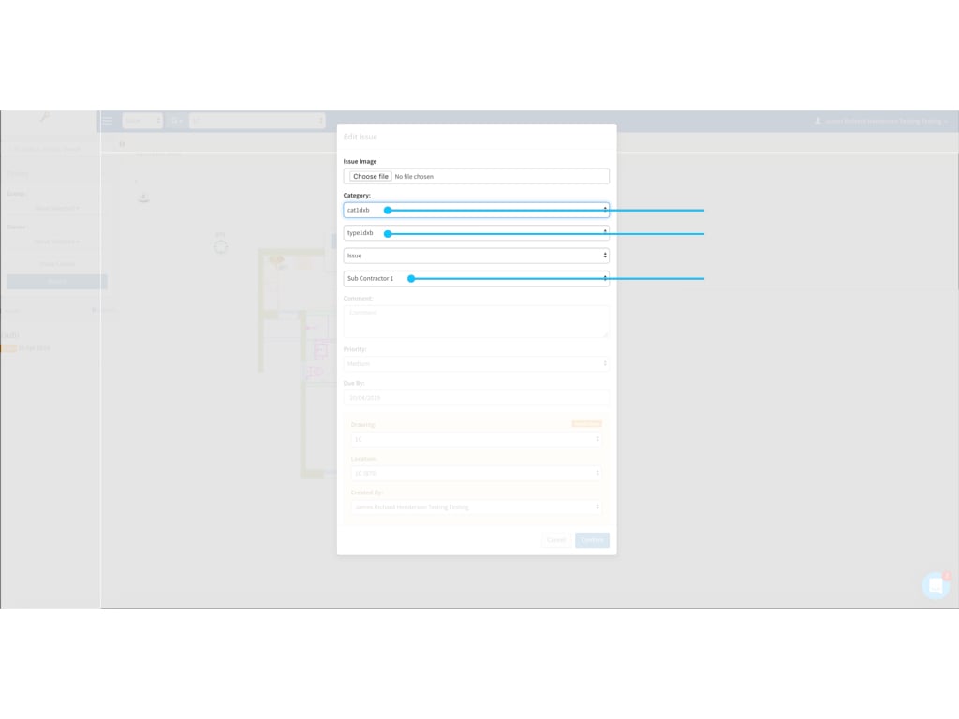Open the Sub Contractor 1 dropdown

tap(476, 278)
